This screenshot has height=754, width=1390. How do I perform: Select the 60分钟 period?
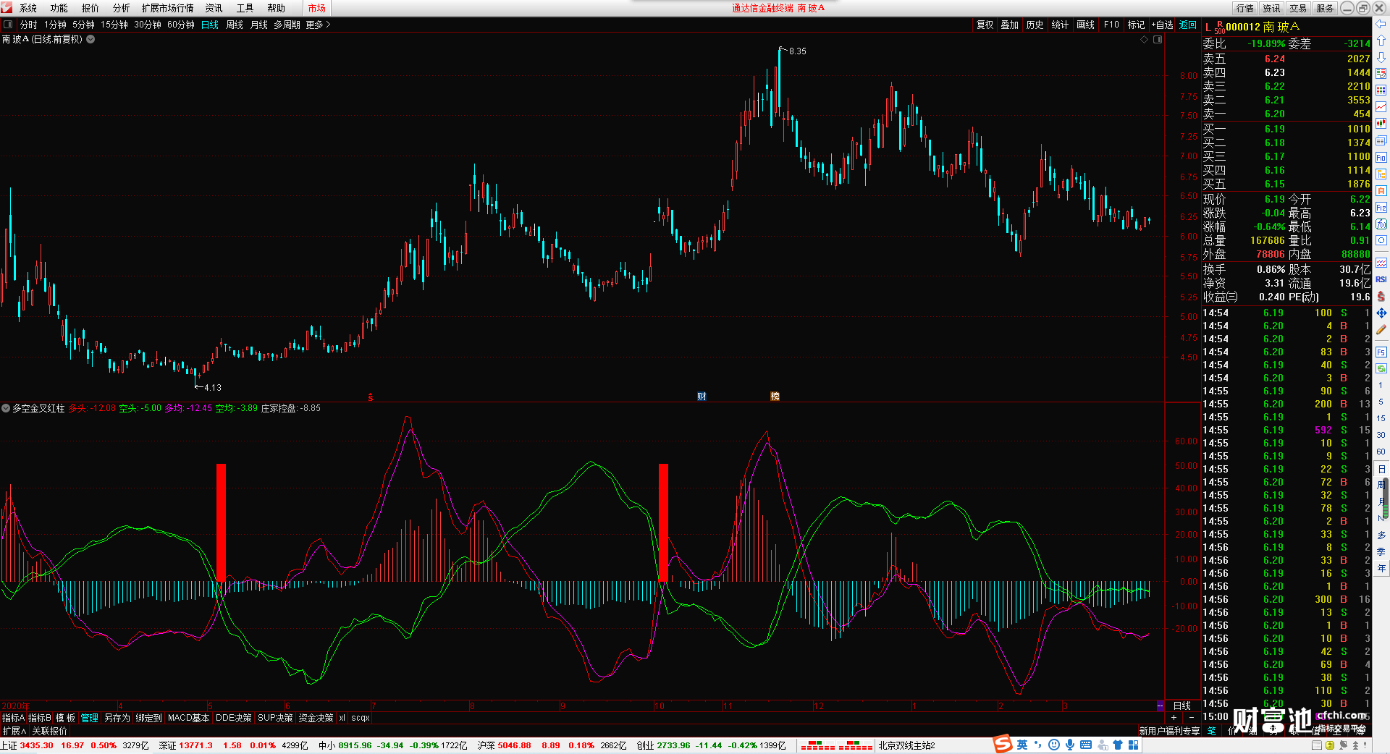click(181, 25)
